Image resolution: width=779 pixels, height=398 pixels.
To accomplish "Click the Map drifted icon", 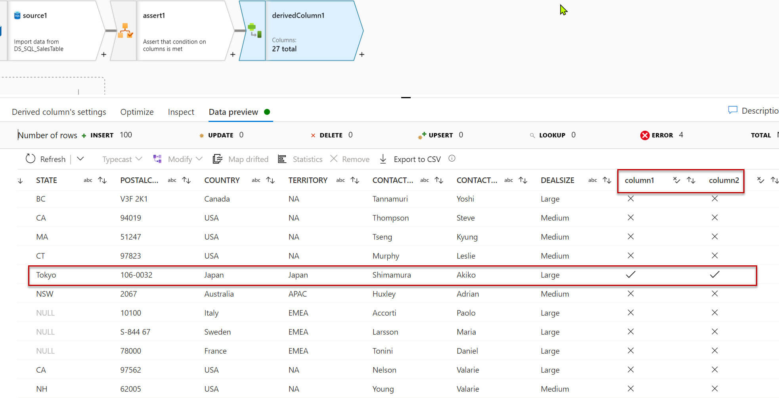I will coord(217,159).
